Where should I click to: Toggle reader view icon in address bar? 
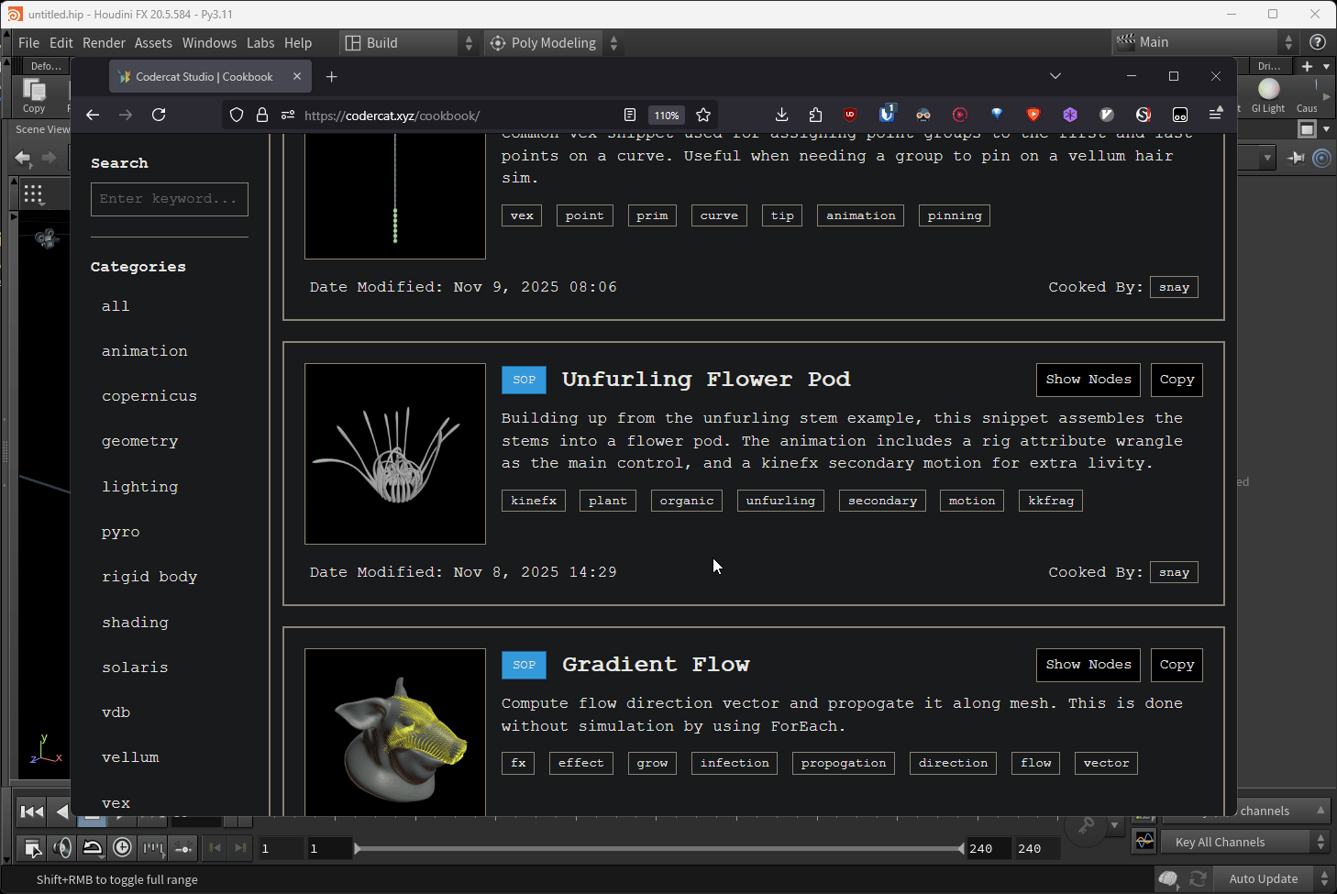pos(630,115)
